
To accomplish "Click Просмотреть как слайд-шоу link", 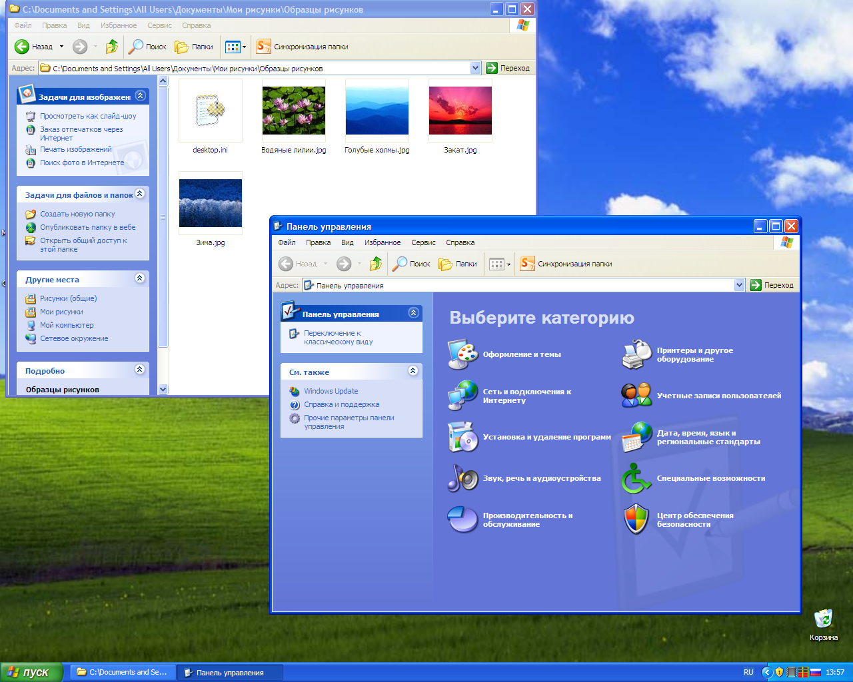I will pyautogui.click(x=88, y=116).
